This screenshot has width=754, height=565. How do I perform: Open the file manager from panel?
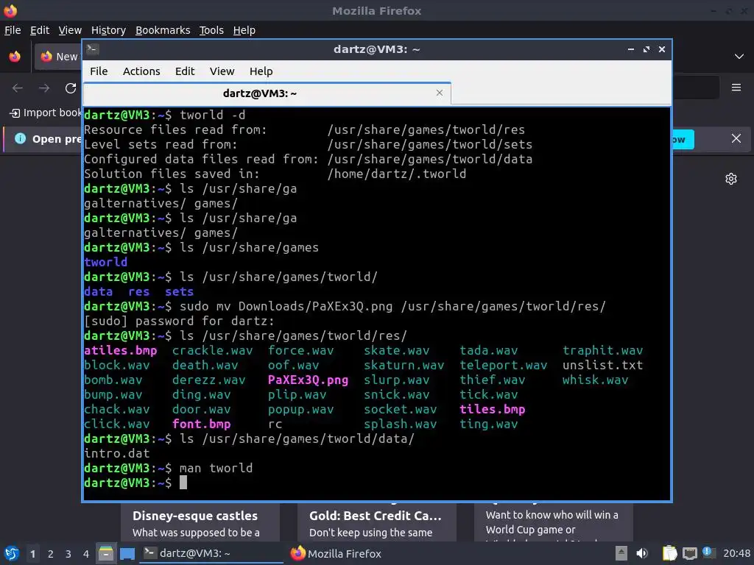click(106, 553)
